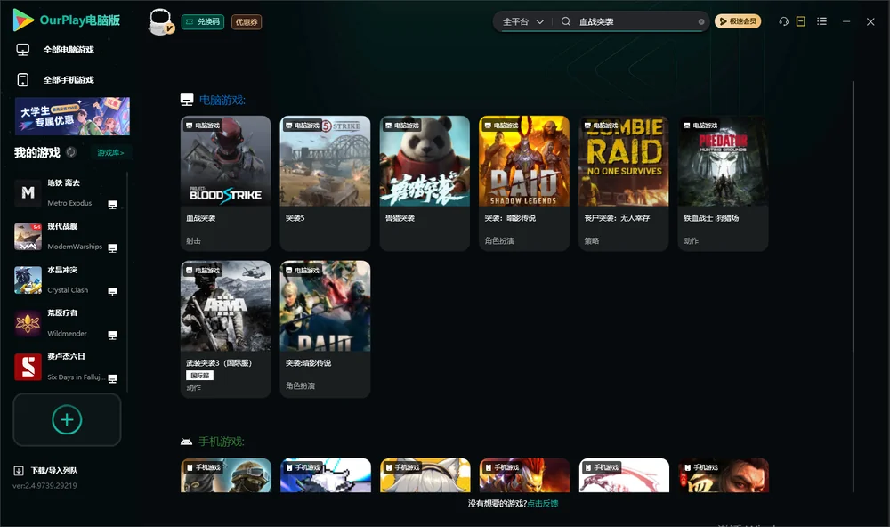Open the Zombie Raid No One Survives card
Viewport: 890px width, 527px height.
pos(624,183)
